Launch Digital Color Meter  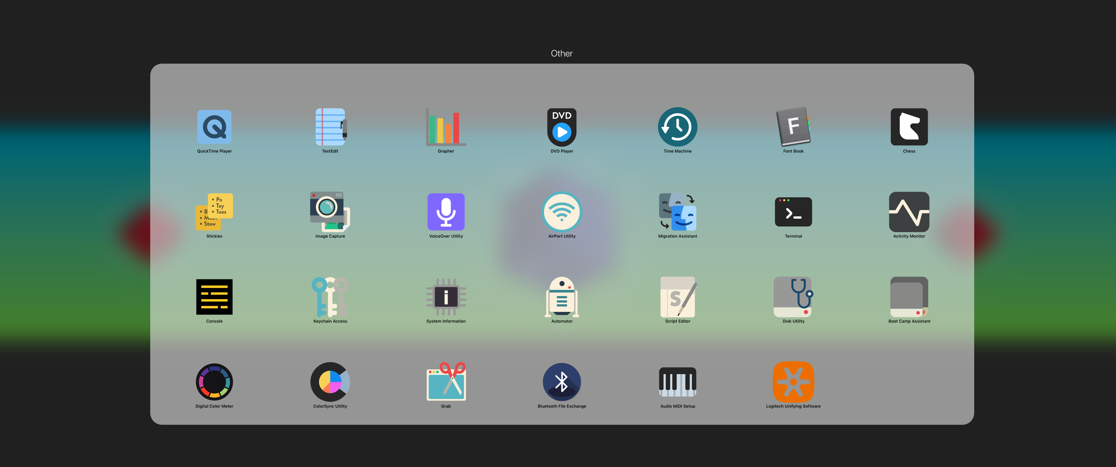(214, 382)
